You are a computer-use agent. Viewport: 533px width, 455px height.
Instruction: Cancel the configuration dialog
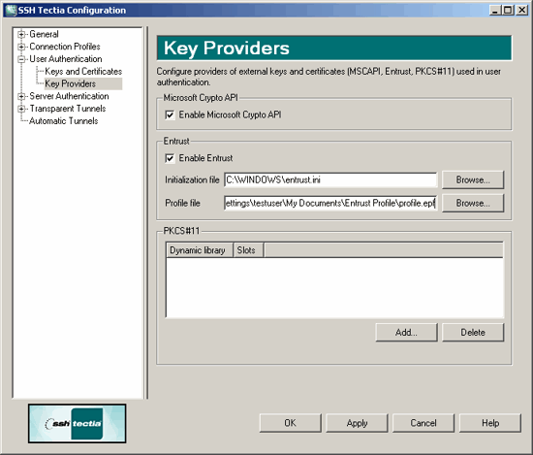(423, 423)
